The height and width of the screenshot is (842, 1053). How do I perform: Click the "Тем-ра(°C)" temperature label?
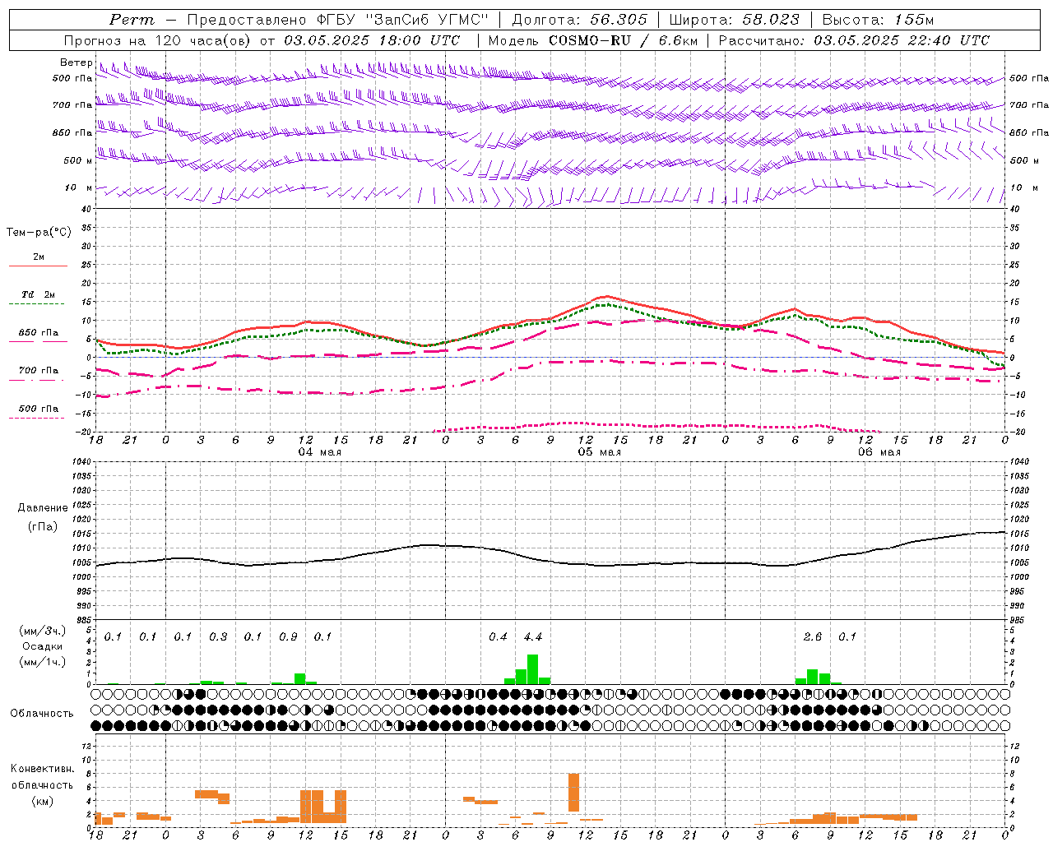(x=39, y=233)
